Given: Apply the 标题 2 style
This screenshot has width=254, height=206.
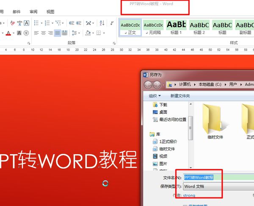Looking at the screenshot, I should click(x=199, y=28).
